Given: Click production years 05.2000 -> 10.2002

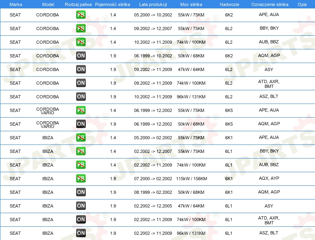Looking at the screenshot, I should 153,15.
